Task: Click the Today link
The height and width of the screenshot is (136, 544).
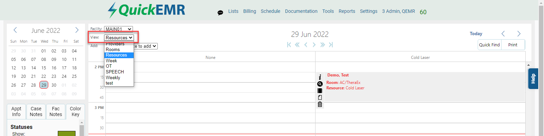Action: tap(476, 33)
